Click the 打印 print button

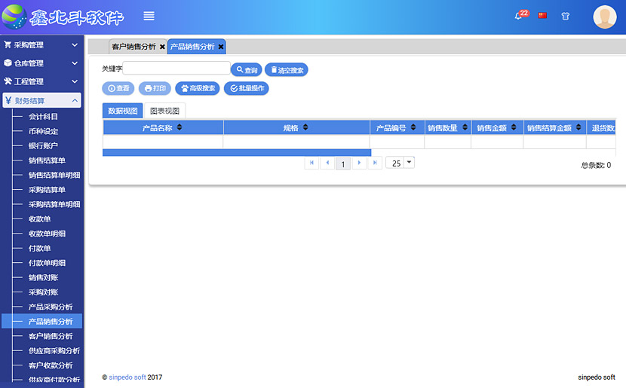pyautogui.click(x=155, y=88)
